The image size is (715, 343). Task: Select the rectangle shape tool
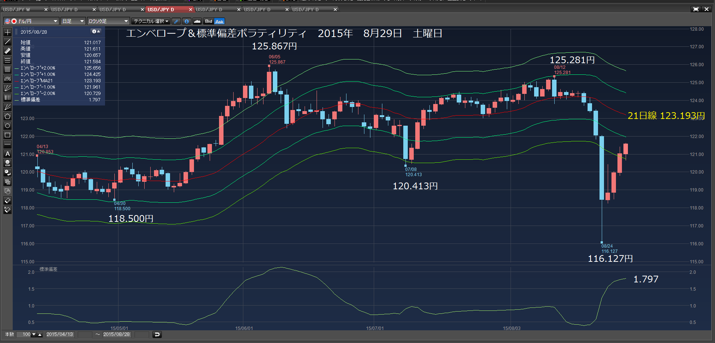tap(7, 135)
